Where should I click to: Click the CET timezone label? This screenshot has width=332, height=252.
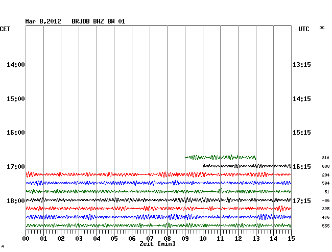click(x=5, y=29)
